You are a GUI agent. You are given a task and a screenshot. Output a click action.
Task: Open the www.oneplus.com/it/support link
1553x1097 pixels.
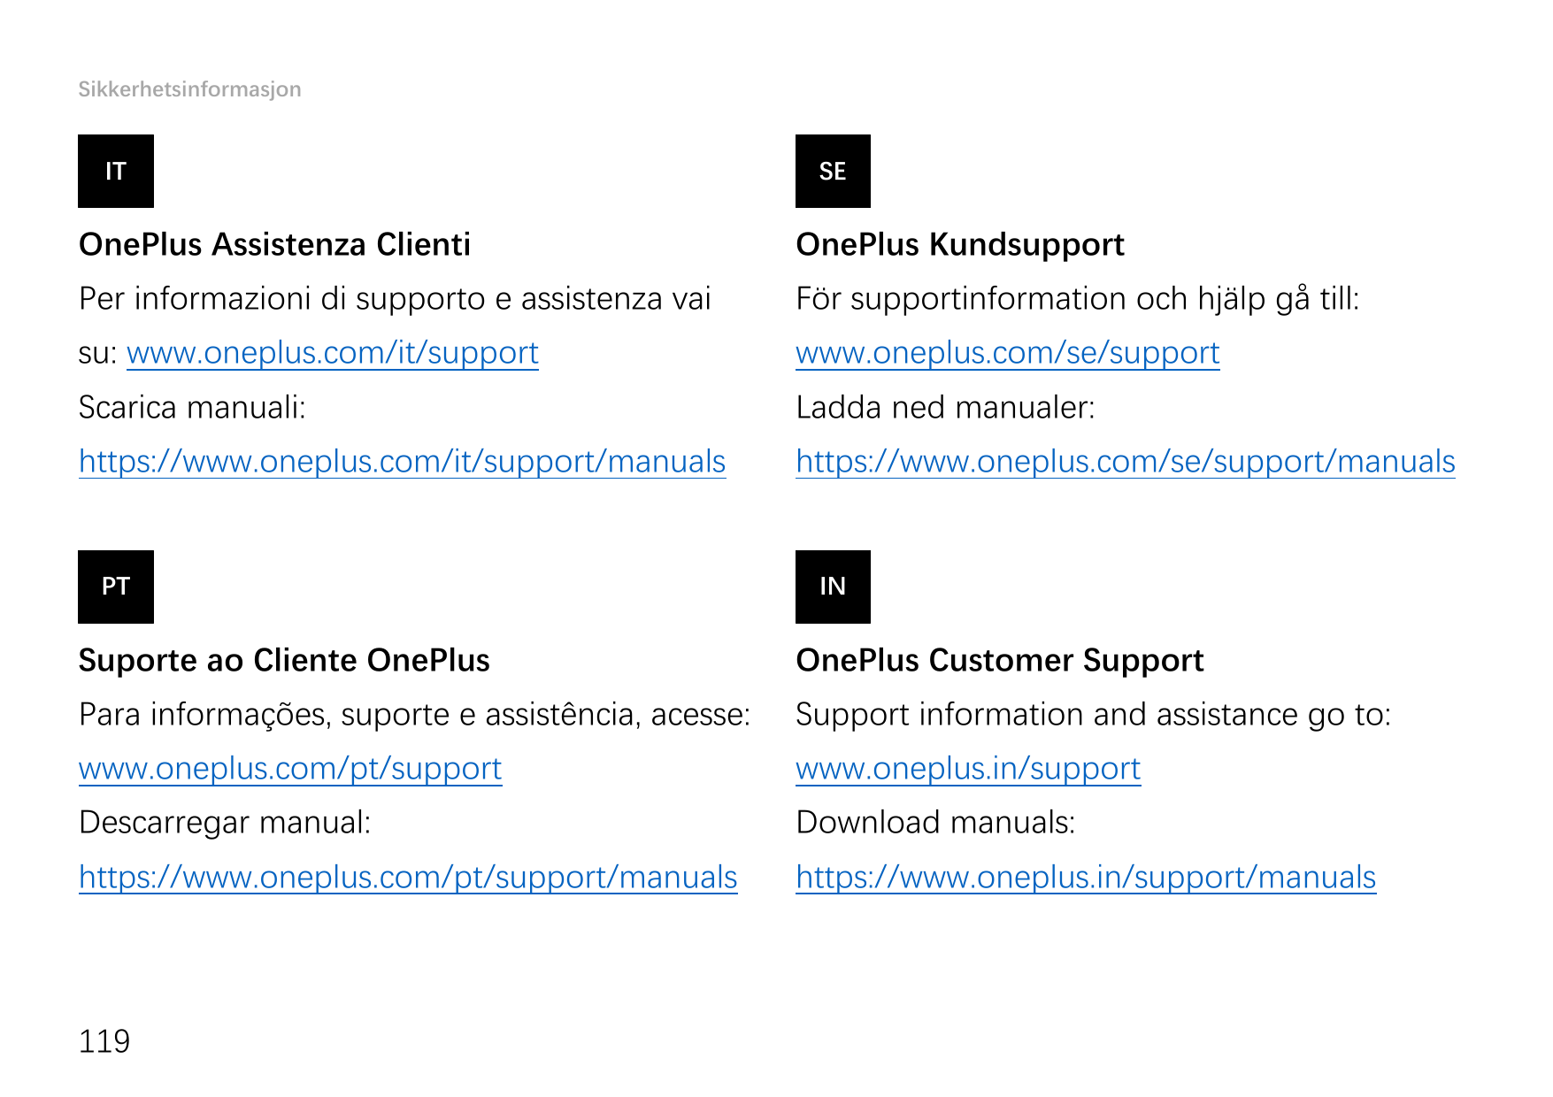333,353
